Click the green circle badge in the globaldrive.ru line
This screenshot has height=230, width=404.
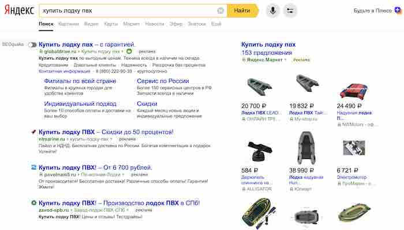tap(129, 51)
